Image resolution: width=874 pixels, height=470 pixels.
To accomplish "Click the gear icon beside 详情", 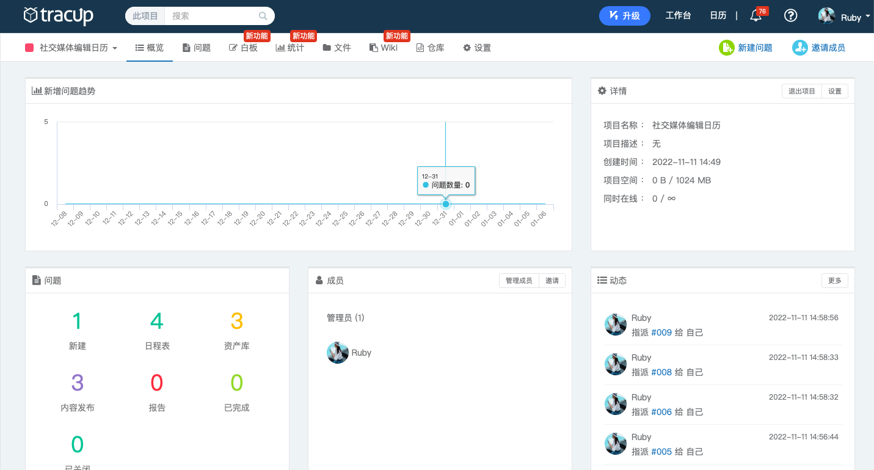I will (602, 91).
